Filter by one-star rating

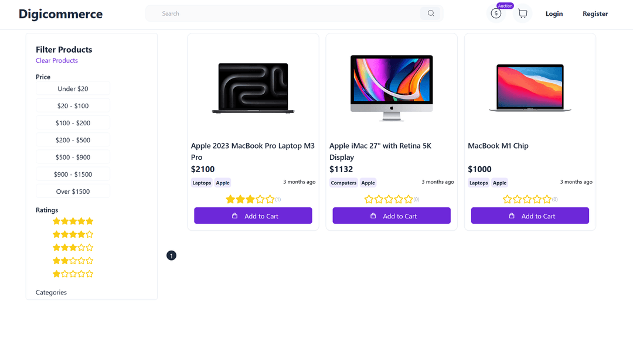tap(73, 274)
